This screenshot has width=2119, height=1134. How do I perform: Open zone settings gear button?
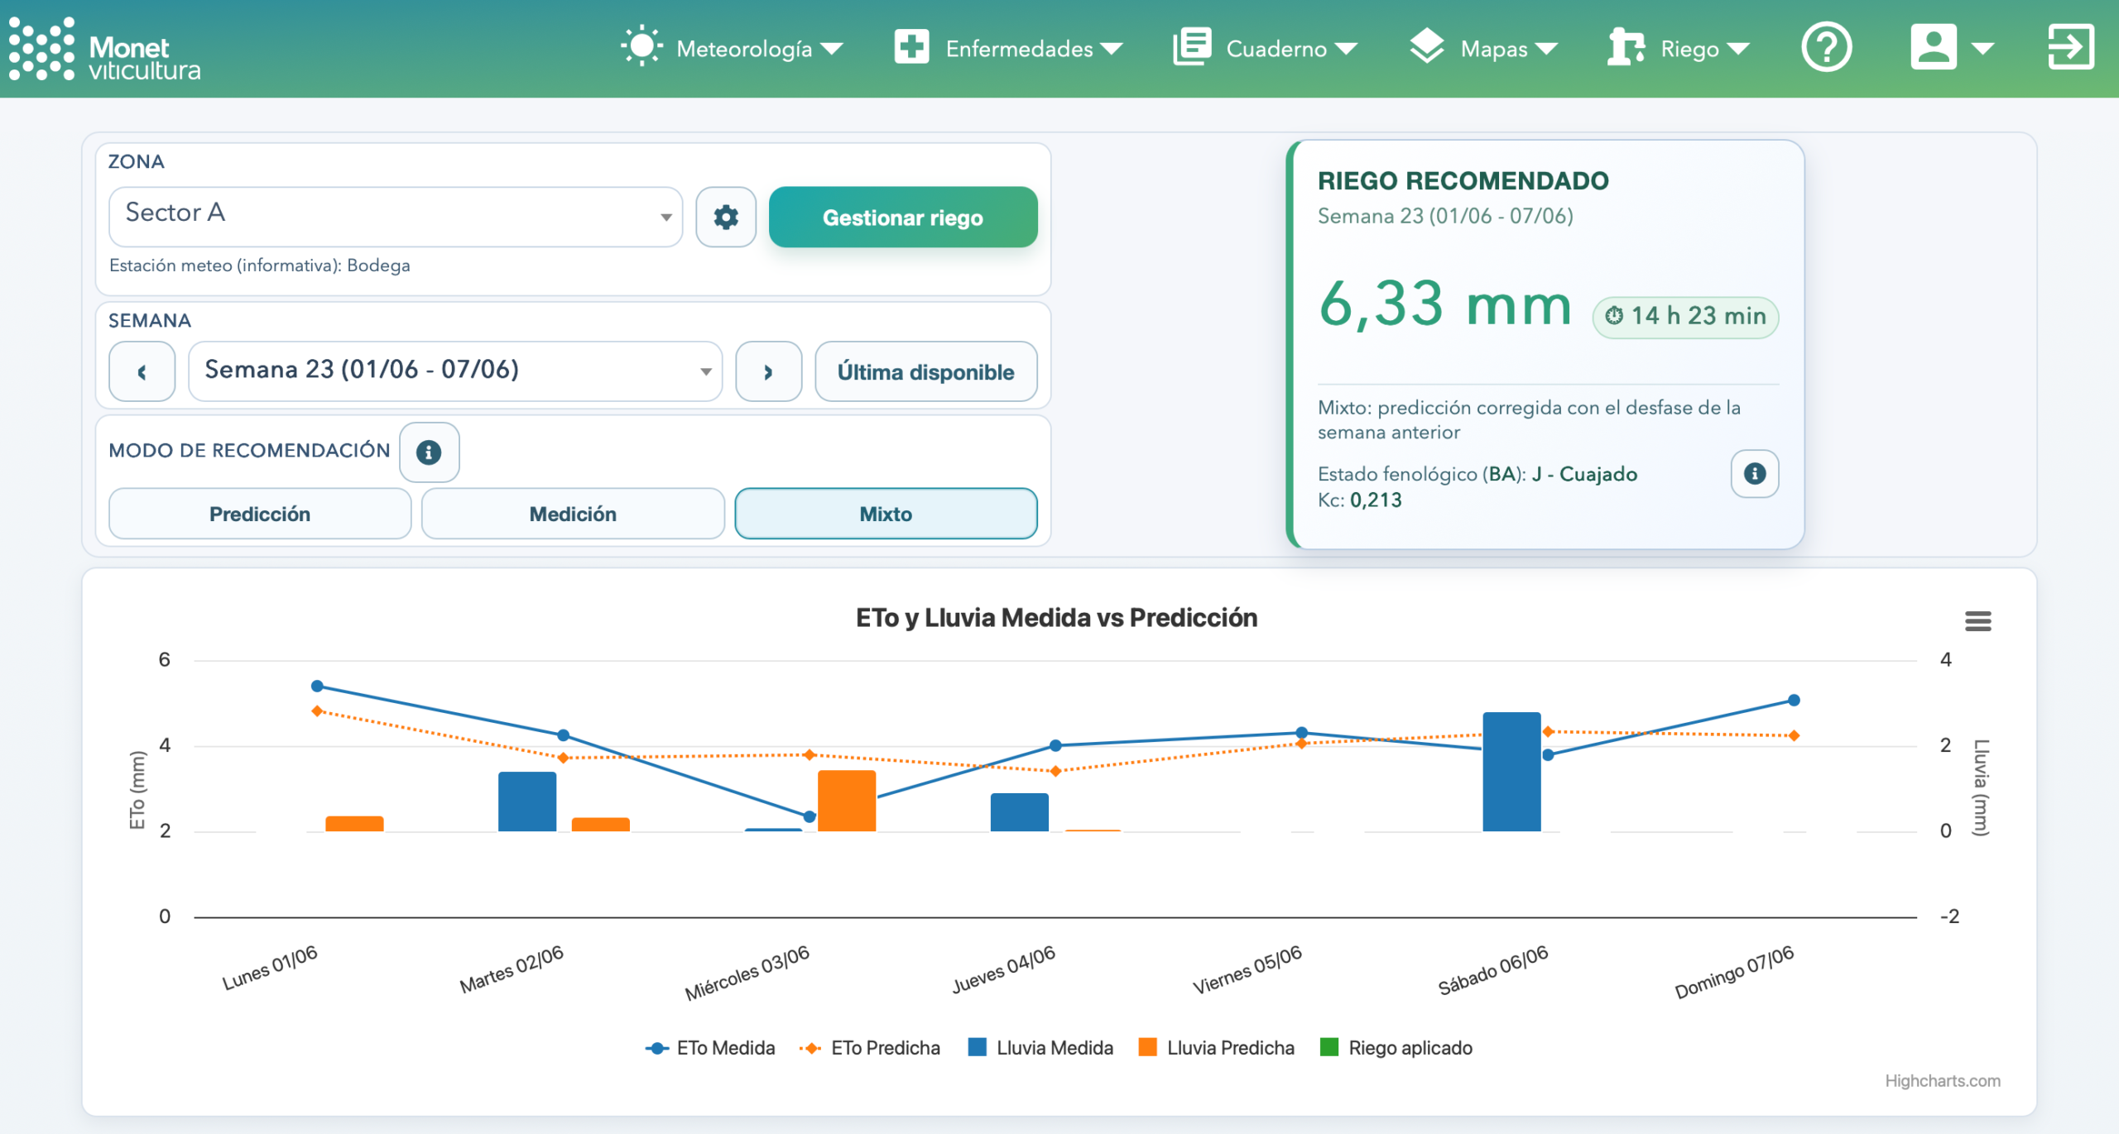point(726,217)
